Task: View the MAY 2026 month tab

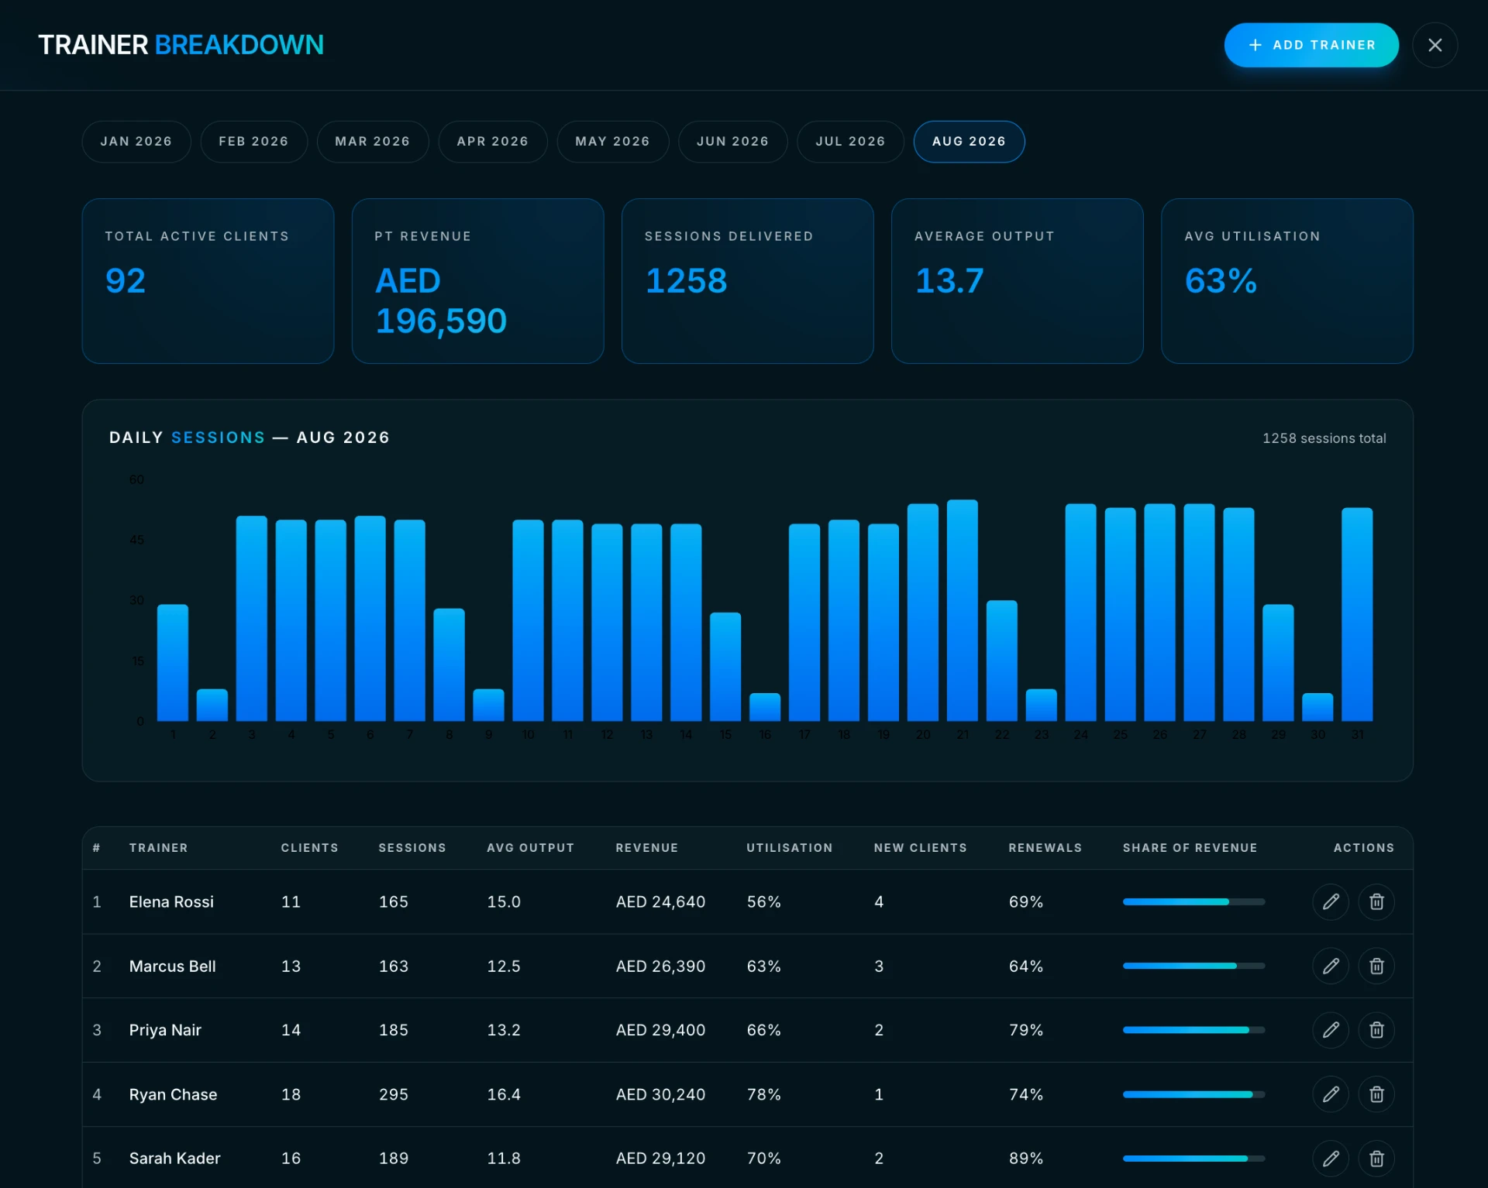Action: pyautogui.click(x=613, y=142)
